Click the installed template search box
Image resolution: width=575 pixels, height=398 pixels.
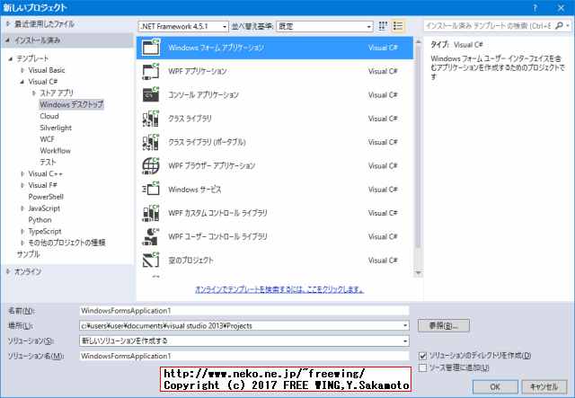[x=489, y=26]
